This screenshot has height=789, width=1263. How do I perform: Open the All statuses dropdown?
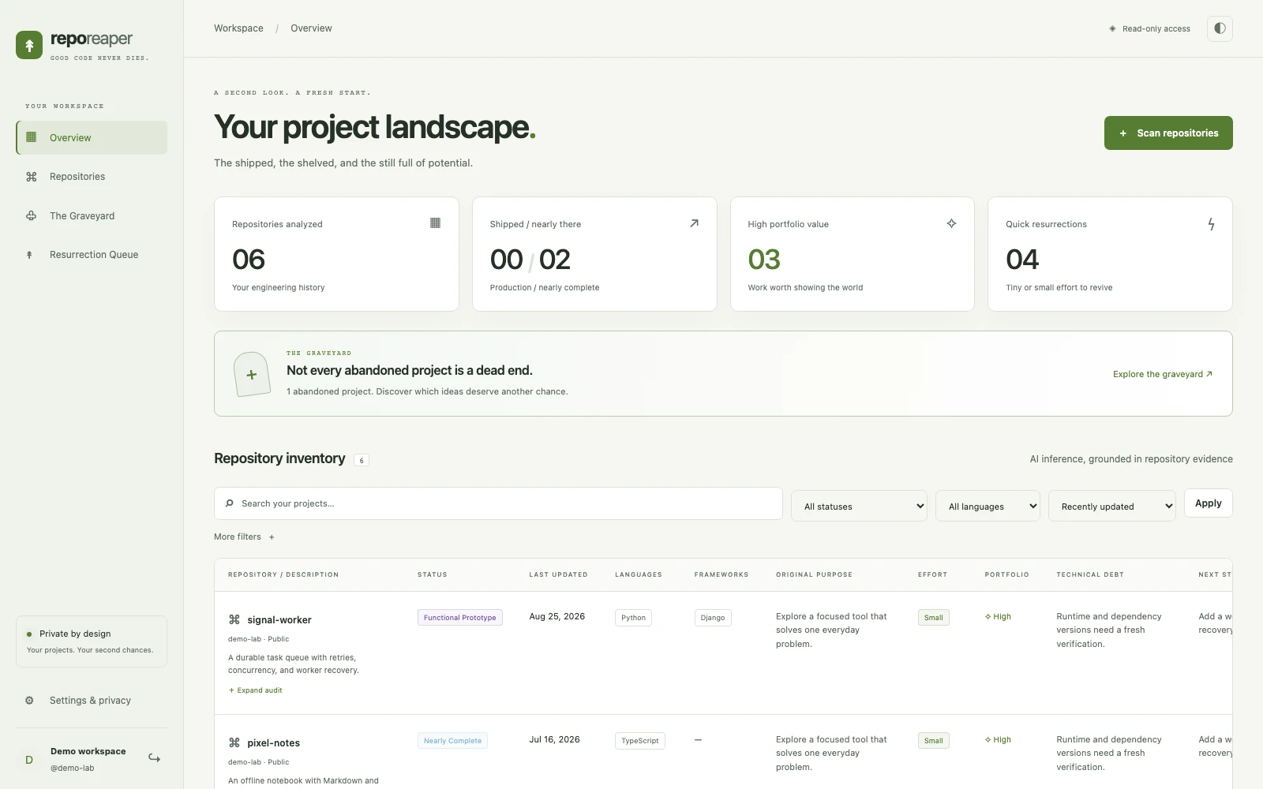[860, 506]
